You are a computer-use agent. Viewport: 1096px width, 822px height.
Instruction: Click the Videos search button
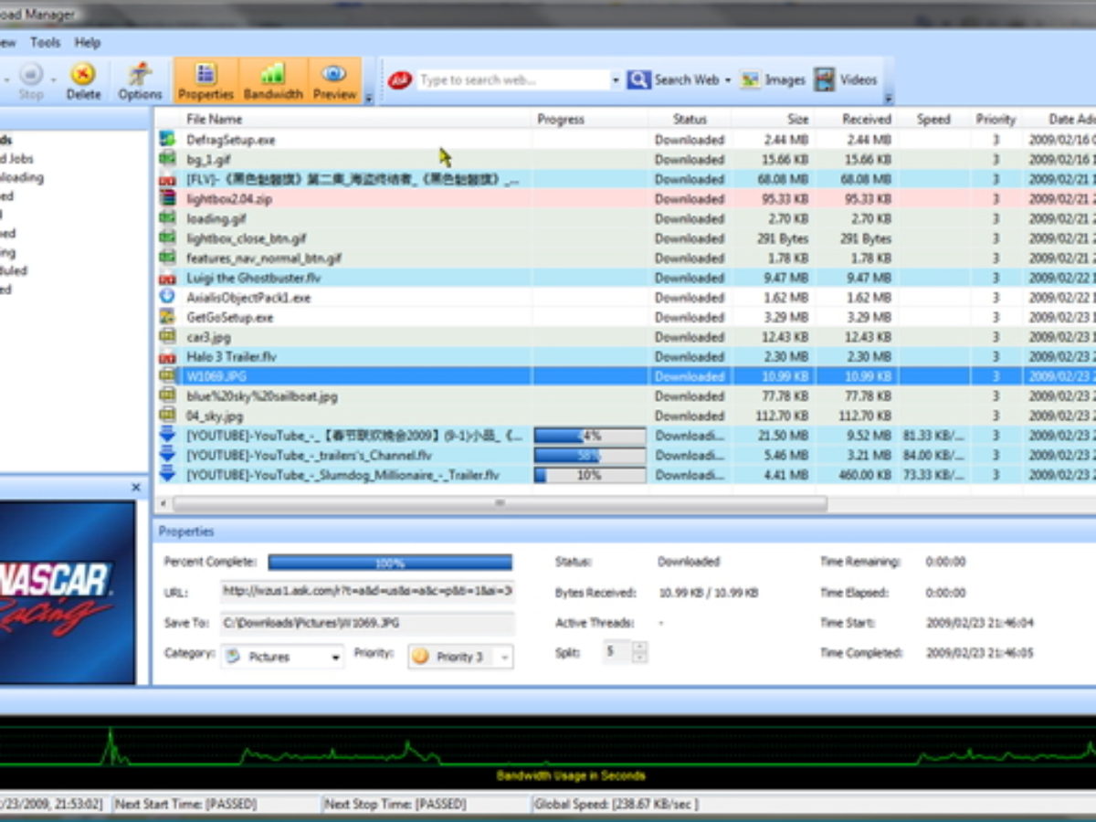tap(846, 80)
